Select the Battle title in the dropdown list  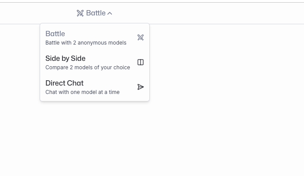coord(55,34)
